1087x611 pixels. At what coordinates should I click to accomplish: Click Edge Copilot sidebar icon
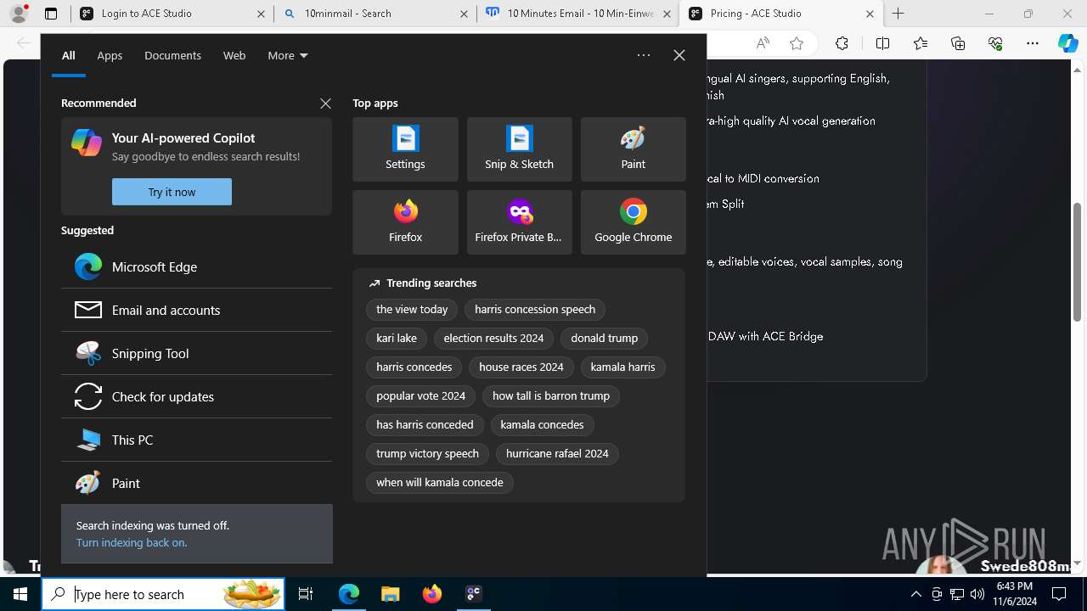click(x=1067, y=43)
